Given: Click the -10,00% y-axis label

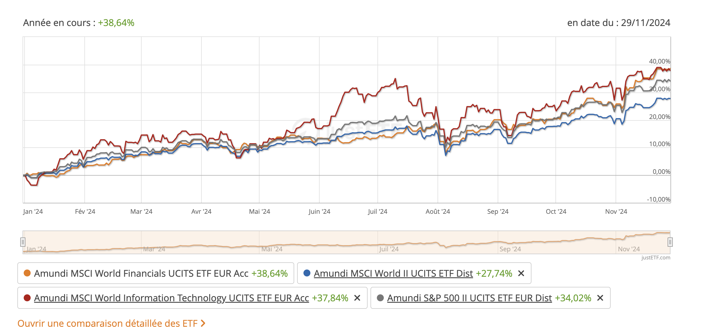Looking at the screenshot, I should click(658, 199).
